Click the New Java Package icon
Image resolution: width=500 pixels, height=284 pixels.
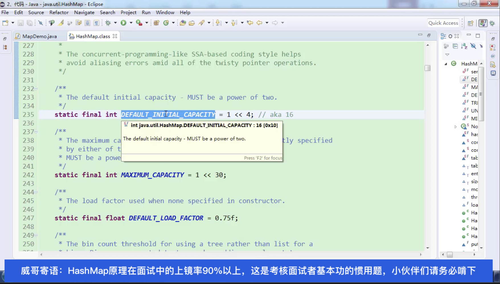(156, 23)
